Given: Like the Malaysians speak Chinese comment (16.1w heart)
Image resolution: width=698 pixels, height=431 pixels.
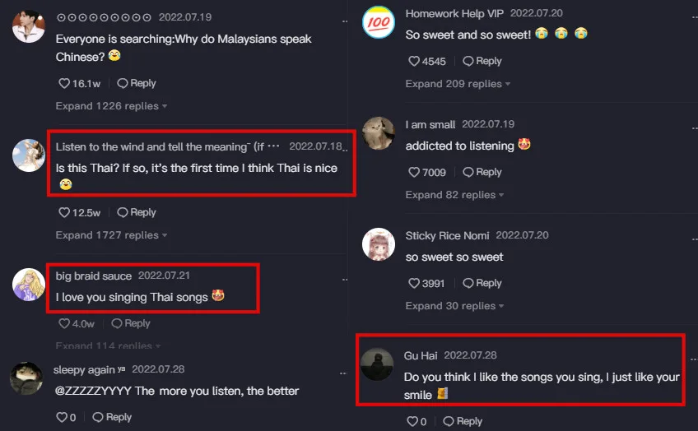Looking at the screenshot, I should pyautogui.click(x=64, y=83).
